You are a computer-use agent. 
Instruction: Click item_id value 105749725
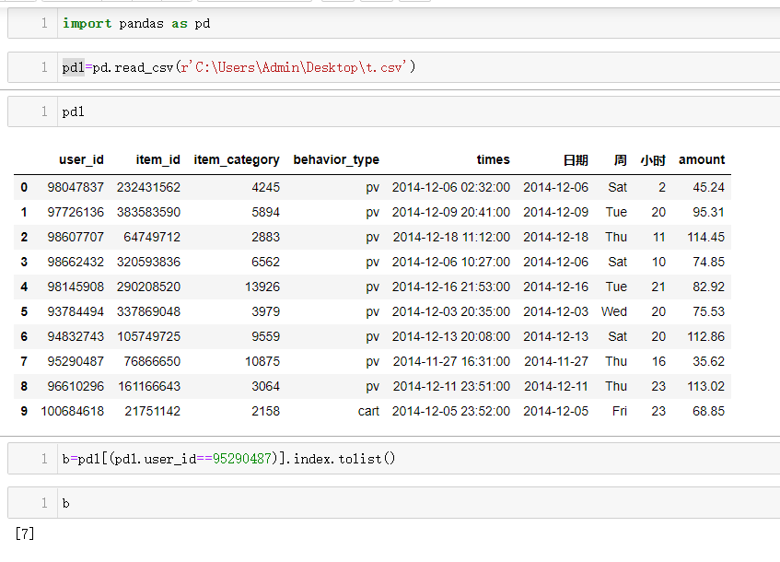click(149, 336)
